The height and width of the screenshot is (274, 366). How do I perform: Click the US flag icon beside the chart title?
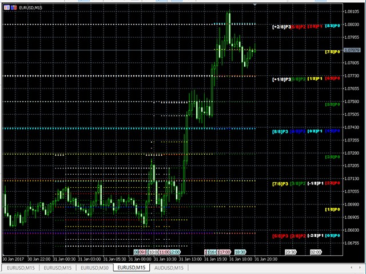coord(14,7)
